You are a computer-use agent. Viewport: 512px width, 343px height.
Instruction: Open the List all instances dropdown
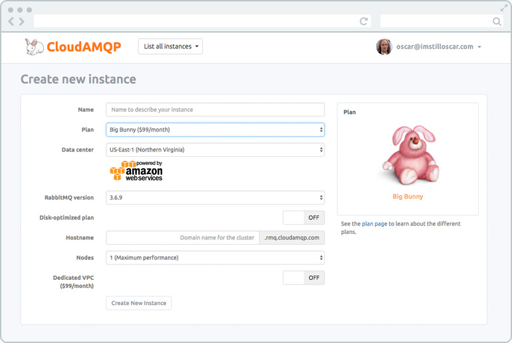coord(170,47)
